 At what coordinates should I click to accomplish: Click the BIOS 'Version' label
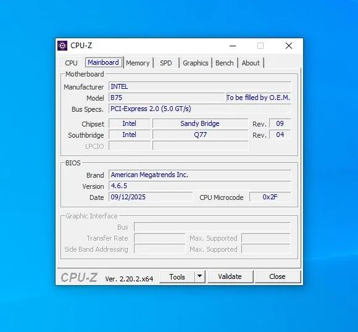93,186
